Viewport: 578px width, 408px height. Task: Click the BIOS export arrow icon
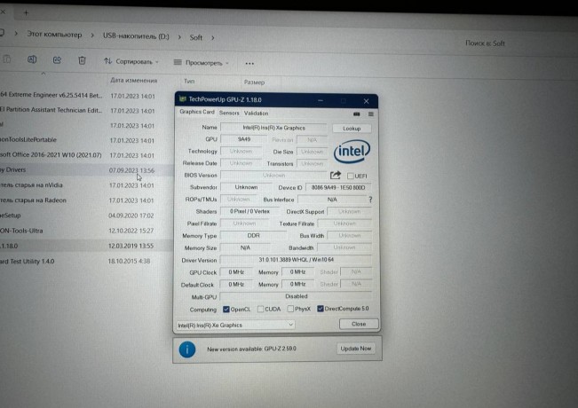point(336,176)
